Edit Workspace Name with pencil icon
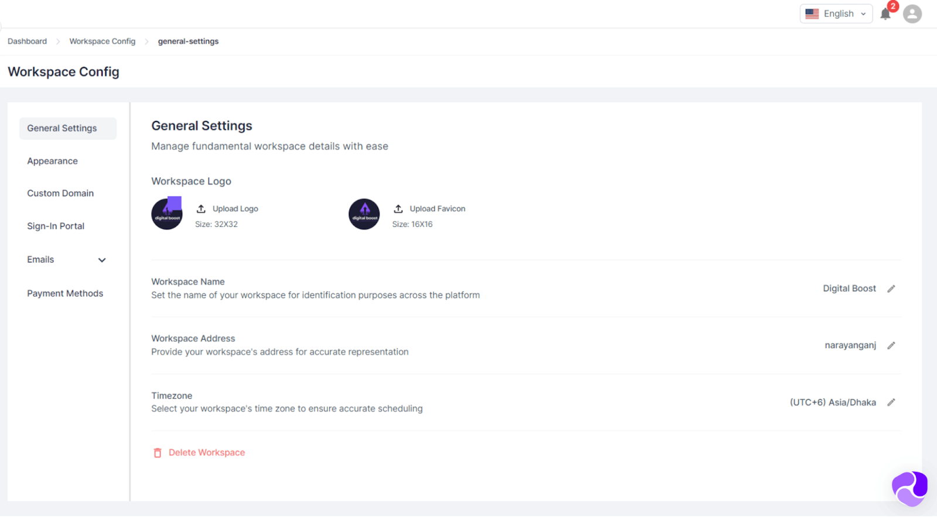This screenshot has width=937, height=517. (891, 289)
